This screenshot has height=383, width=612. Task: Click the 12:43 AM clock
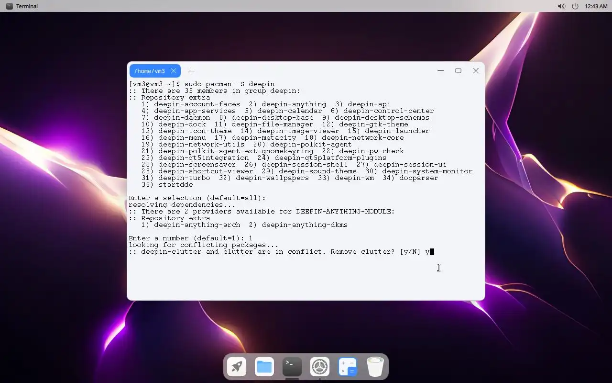(596, 6)
